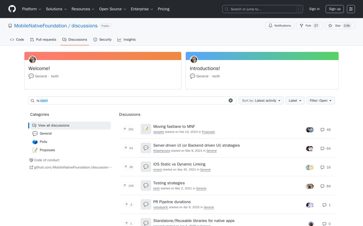
Task: Star the discussions repository
Action: point(340,26)
